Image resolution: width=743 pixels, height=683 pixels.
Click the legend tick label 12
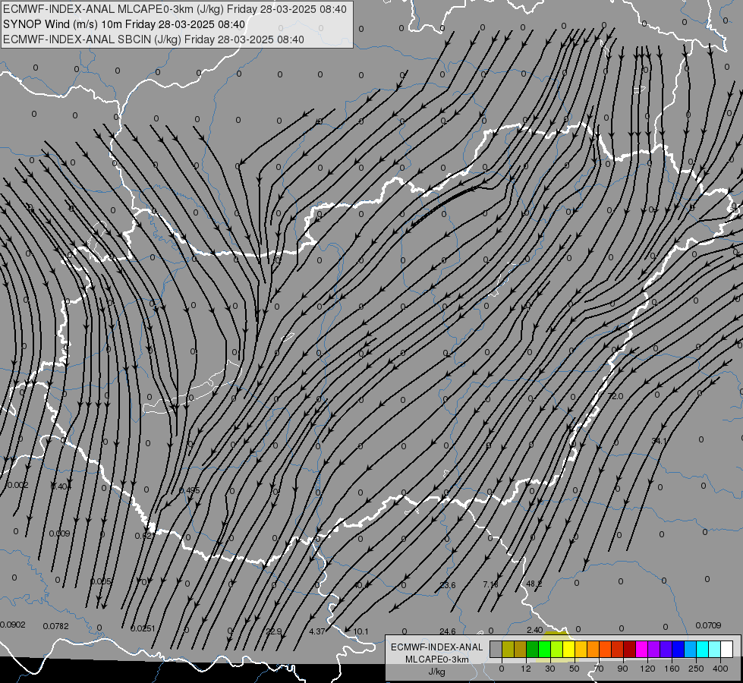point(525,669)
